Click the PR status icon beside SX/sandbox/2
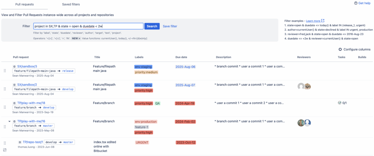The image size is (374, 156). 14,85
